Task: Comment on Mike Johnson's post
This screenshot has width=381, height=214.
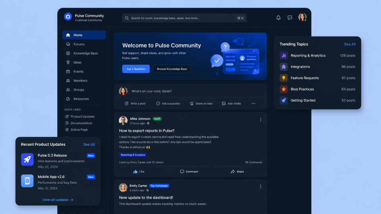Action: tap(189, 172)
